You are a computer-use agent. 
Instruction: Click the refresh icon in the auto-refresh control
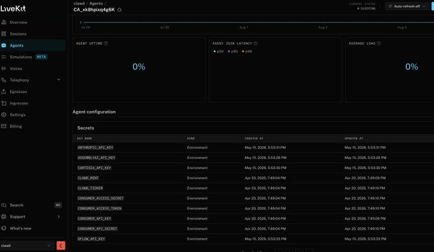click(x=390, y=6)
